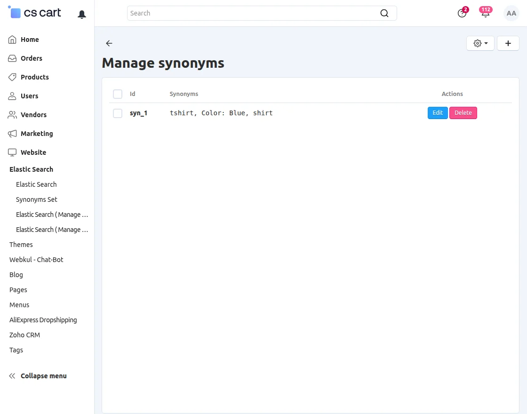The height and width of the screenshot is (414, 527).
Task: Click synonyms text tshirt, Color: Blue, shirt
Action: [221, 113]
